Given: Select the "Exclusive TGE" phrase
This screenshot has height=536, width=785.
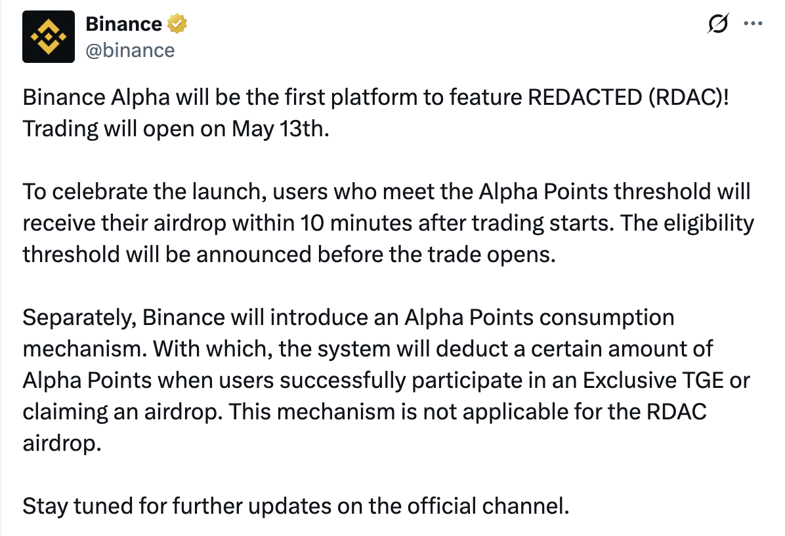Looking at the screenshot, I should [x=653, y=381].
